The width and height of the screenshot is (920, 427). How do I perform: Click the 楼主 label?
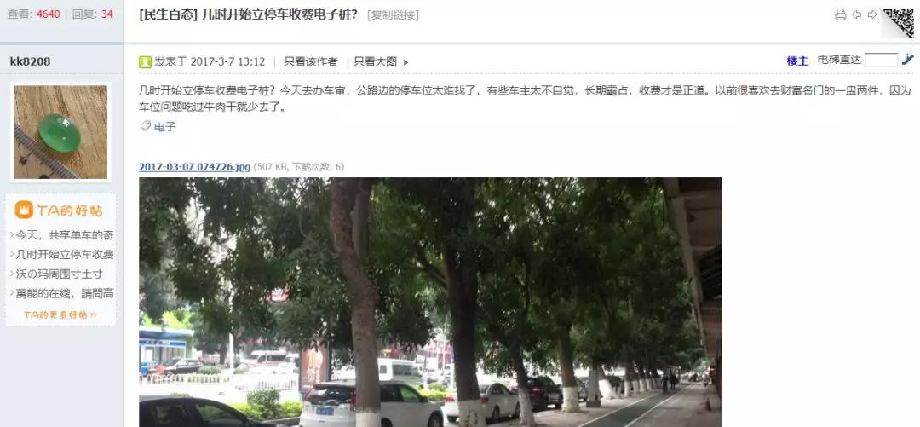click(797, 61)
